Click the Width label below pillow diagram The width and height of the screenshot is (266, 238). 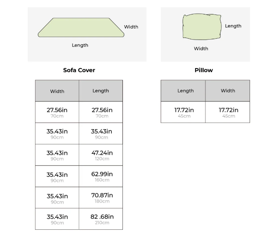[x=201, y=49]
